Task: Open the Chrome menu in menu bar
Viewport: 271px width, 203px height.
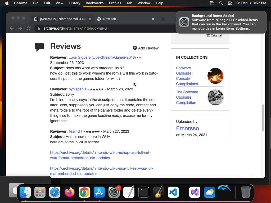Action: [21, 3]
